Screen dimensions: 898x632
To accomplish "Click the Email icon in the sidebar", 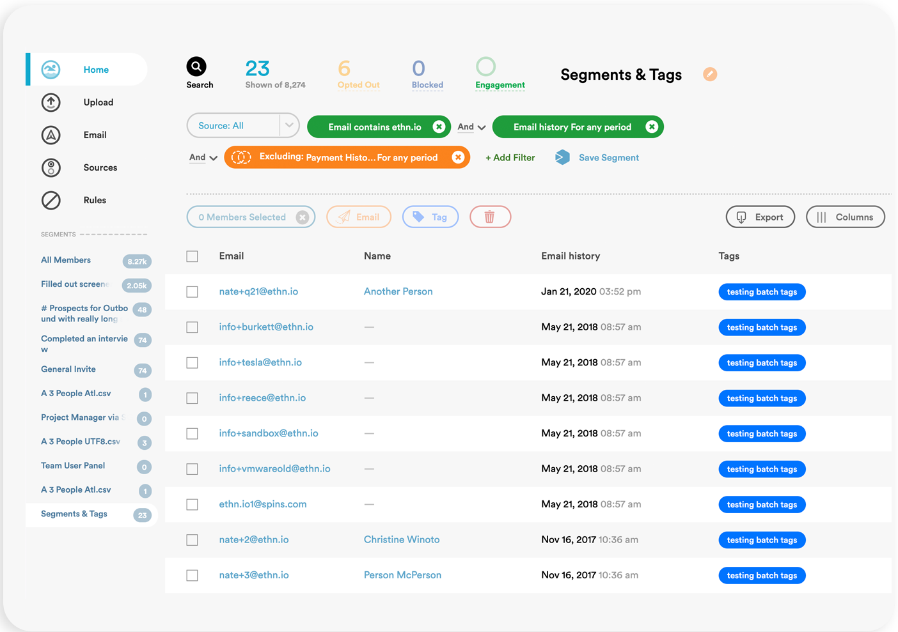I will 51,135.
